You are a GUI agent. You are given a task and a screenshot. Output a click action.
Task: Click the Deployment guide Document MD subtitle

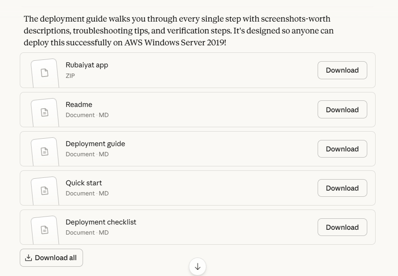click(87, 155)
